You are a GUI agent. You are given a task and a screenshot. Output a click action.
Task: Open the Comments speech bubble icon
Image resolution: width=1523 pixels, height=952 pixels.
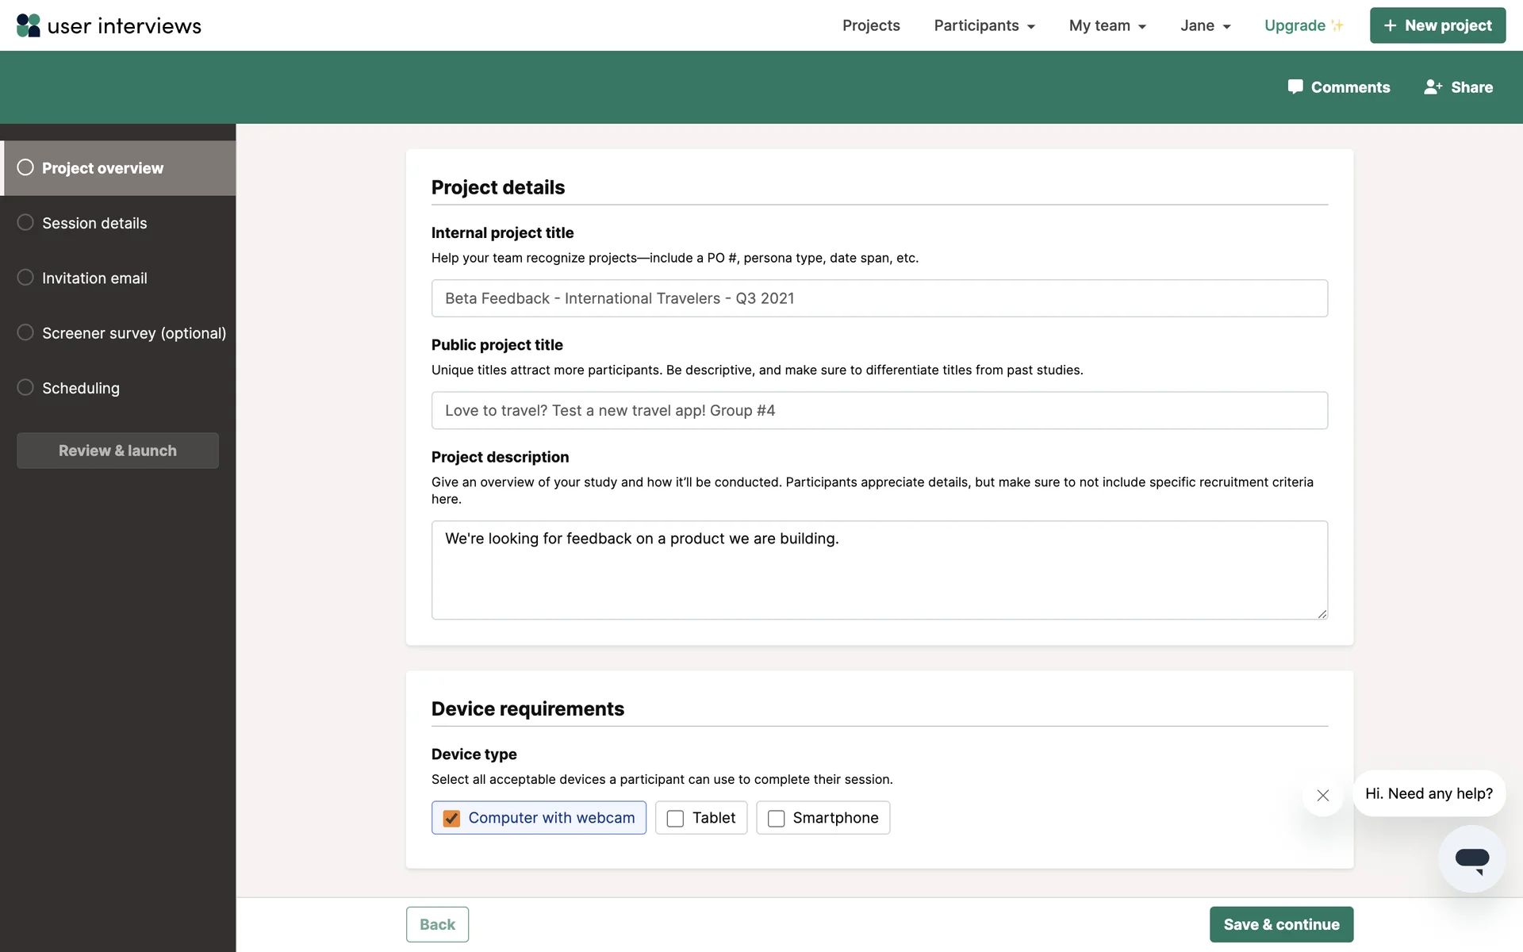click(x=1295, y=87)
